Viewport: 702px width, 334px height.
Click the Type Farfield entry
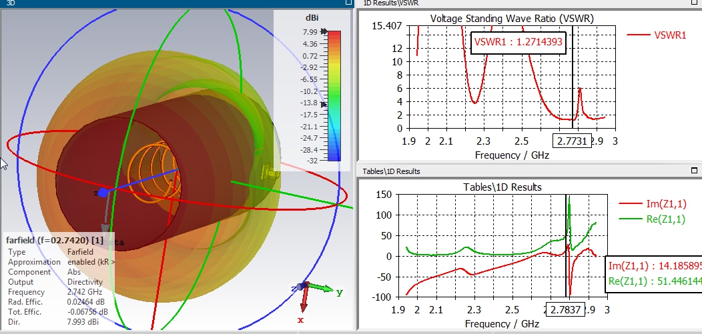click(x=80, y=252)
